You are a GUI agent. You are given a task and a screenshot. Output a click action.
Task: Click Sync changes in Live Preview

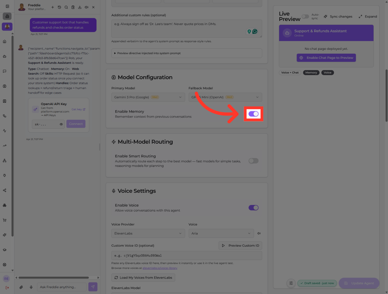tap(338, 17)
